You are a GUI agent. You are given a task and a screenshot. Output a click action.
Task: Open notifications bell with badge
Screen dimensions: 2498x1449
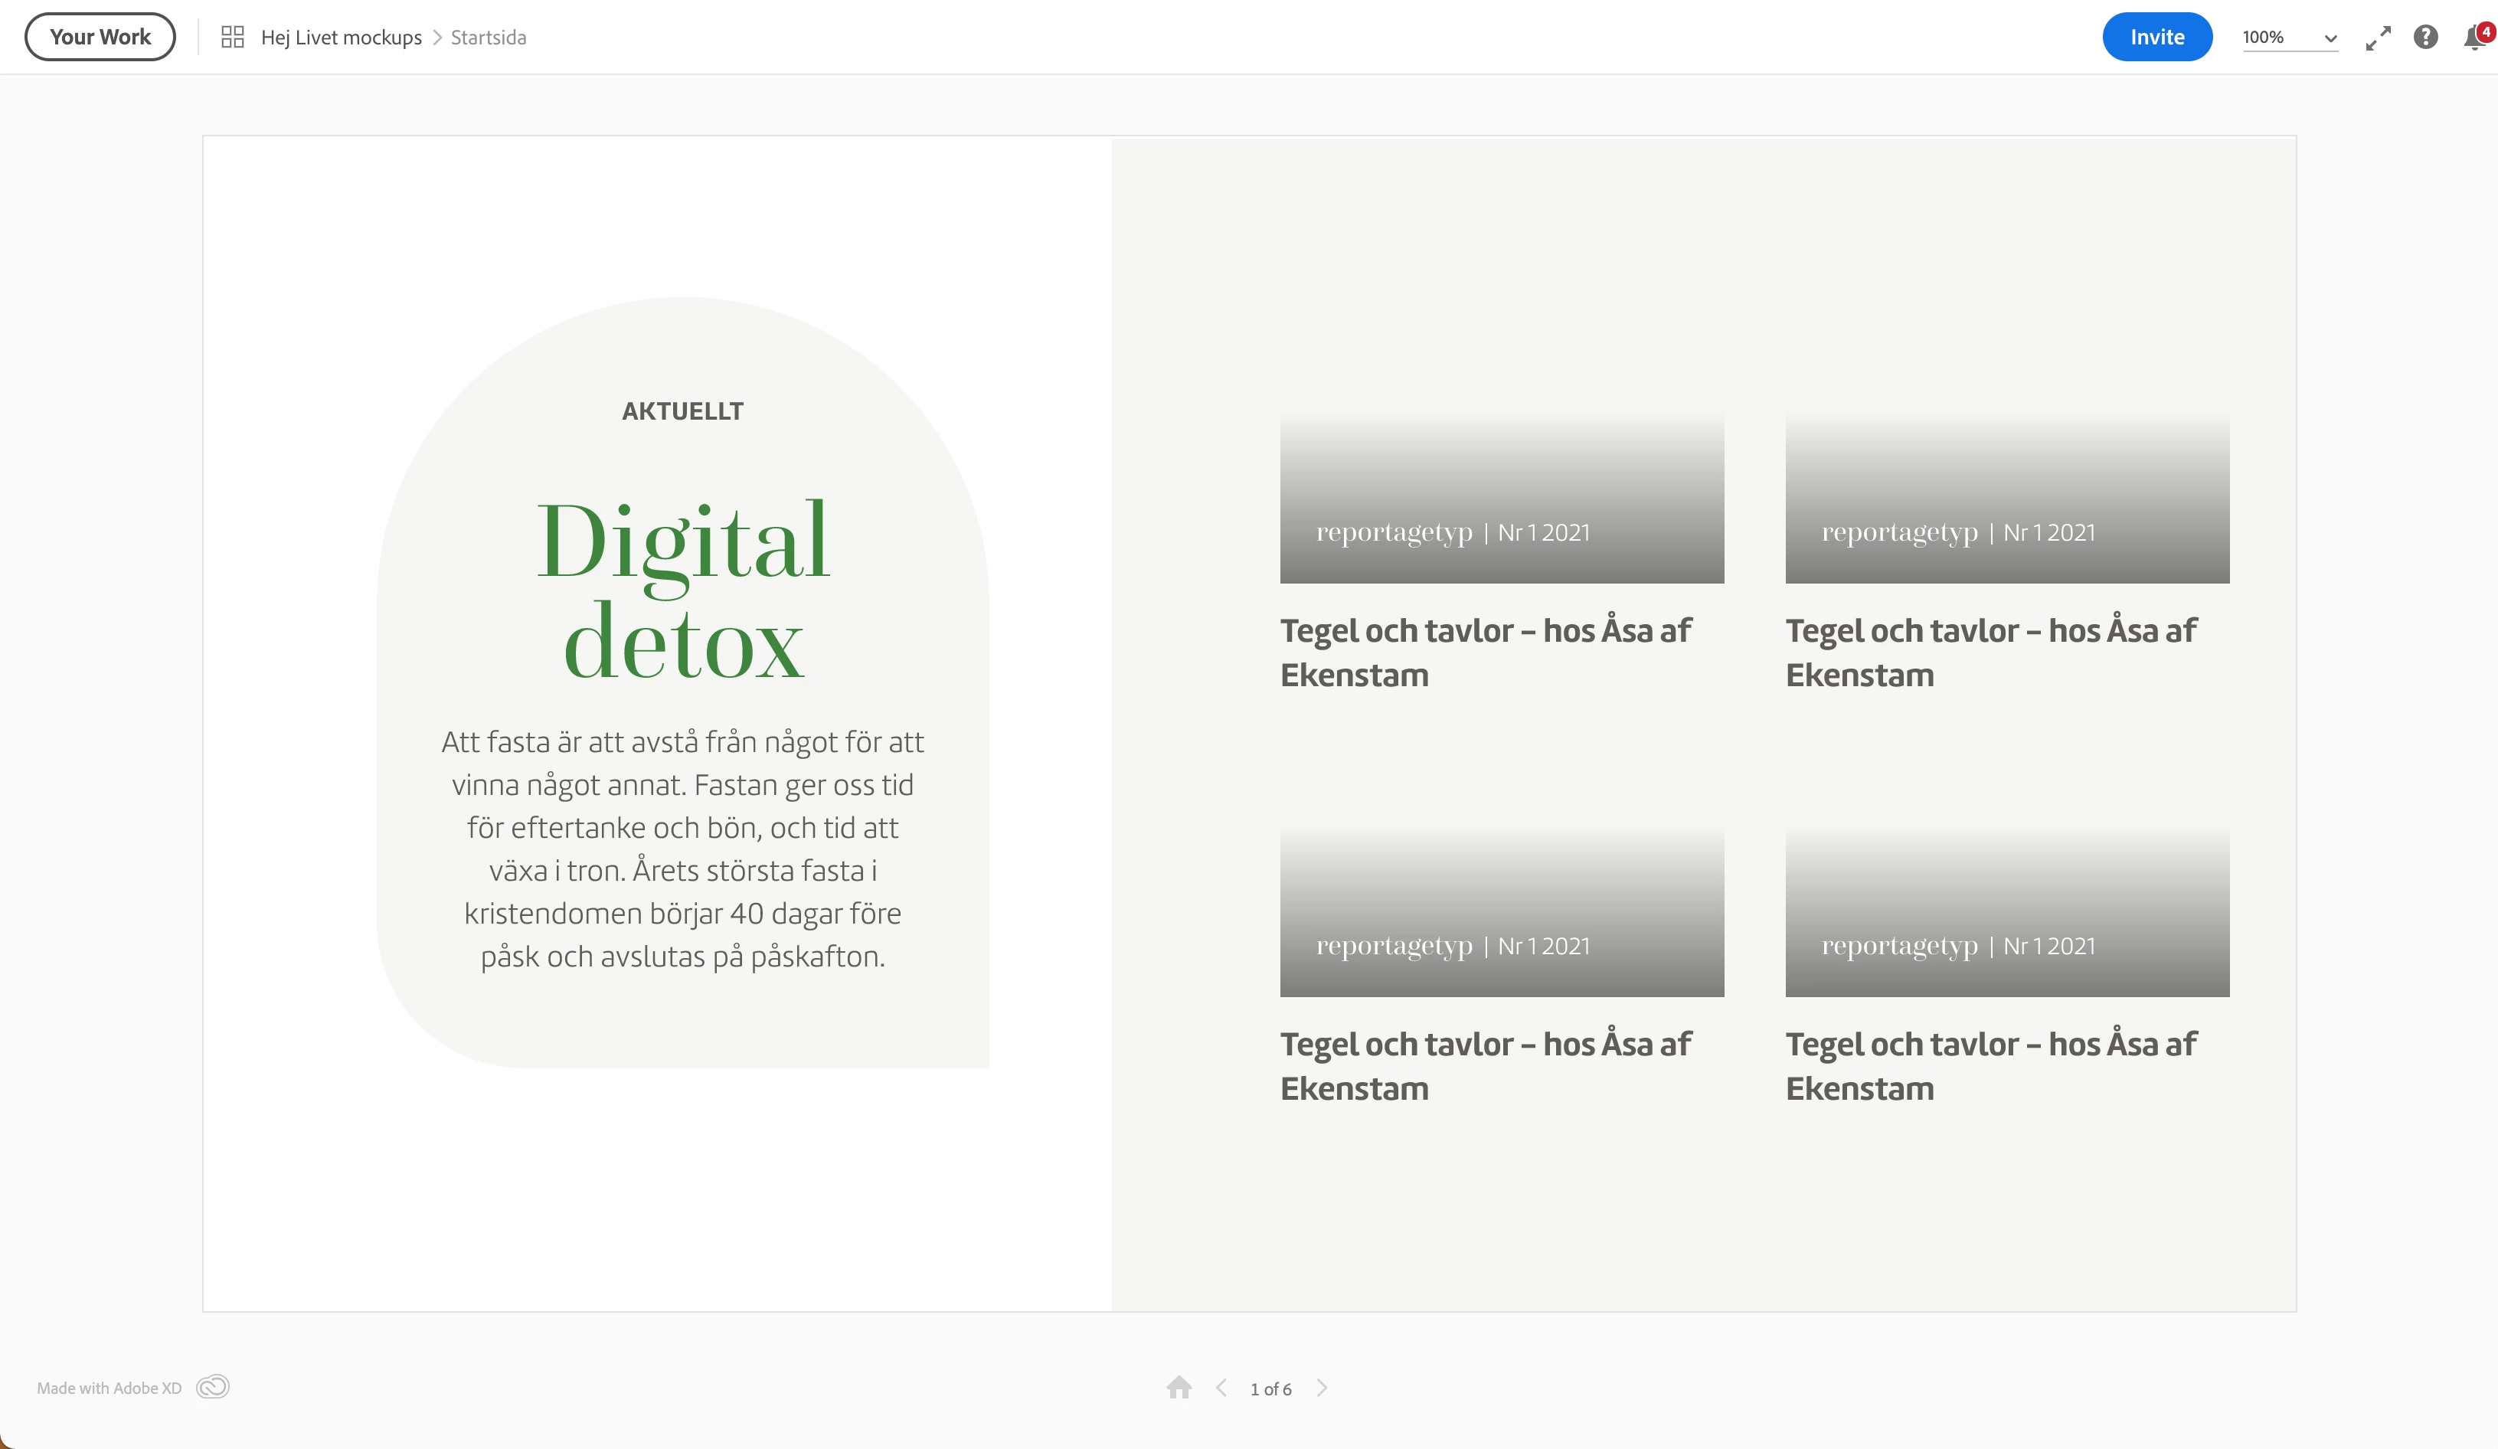pyautogui.click(x=2474, y=38)
